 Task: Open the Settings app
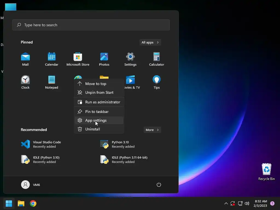click(130, 59)
